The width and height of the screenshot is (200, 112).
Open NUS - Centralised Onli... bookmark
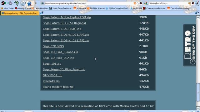(117, 8)
